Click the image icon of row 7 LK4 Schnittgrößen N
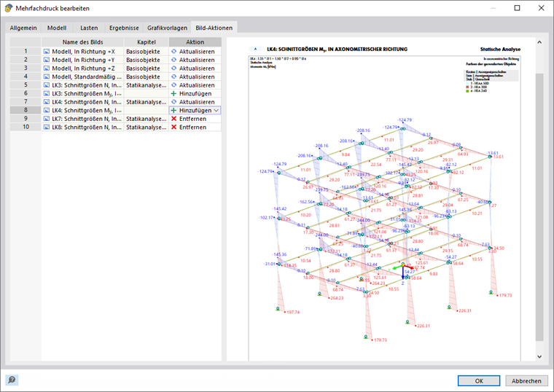Screen dimensions: 554x392 pos(47,102)
